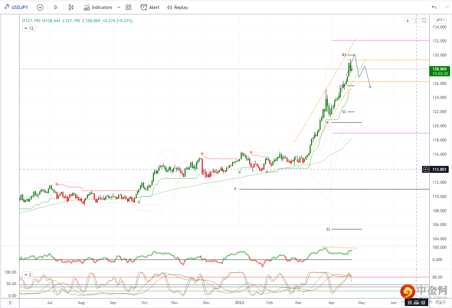Click the add symbol plus icon
The height and width of the screenshot is (308, 452).
(40, 7)
